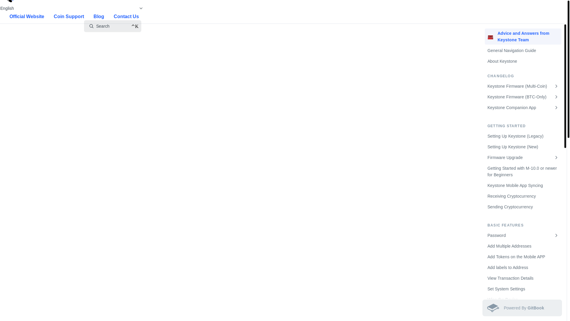This screenshot has height=321, width=570.
Task: Expand Keystone Firmware (Multi-Coin) section
Action: [x=556, y=86]
